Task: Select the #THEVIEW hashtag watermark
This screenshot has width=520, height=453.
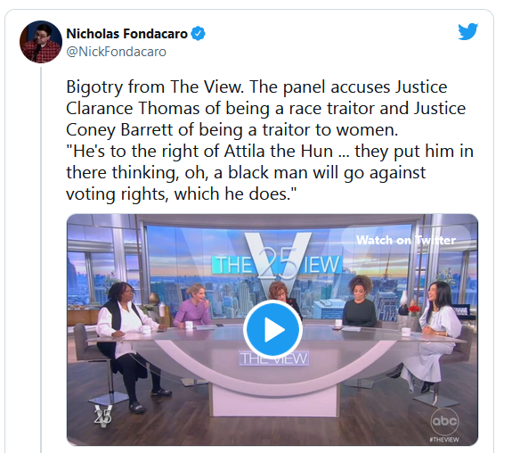Action: (x=444, y=440)
